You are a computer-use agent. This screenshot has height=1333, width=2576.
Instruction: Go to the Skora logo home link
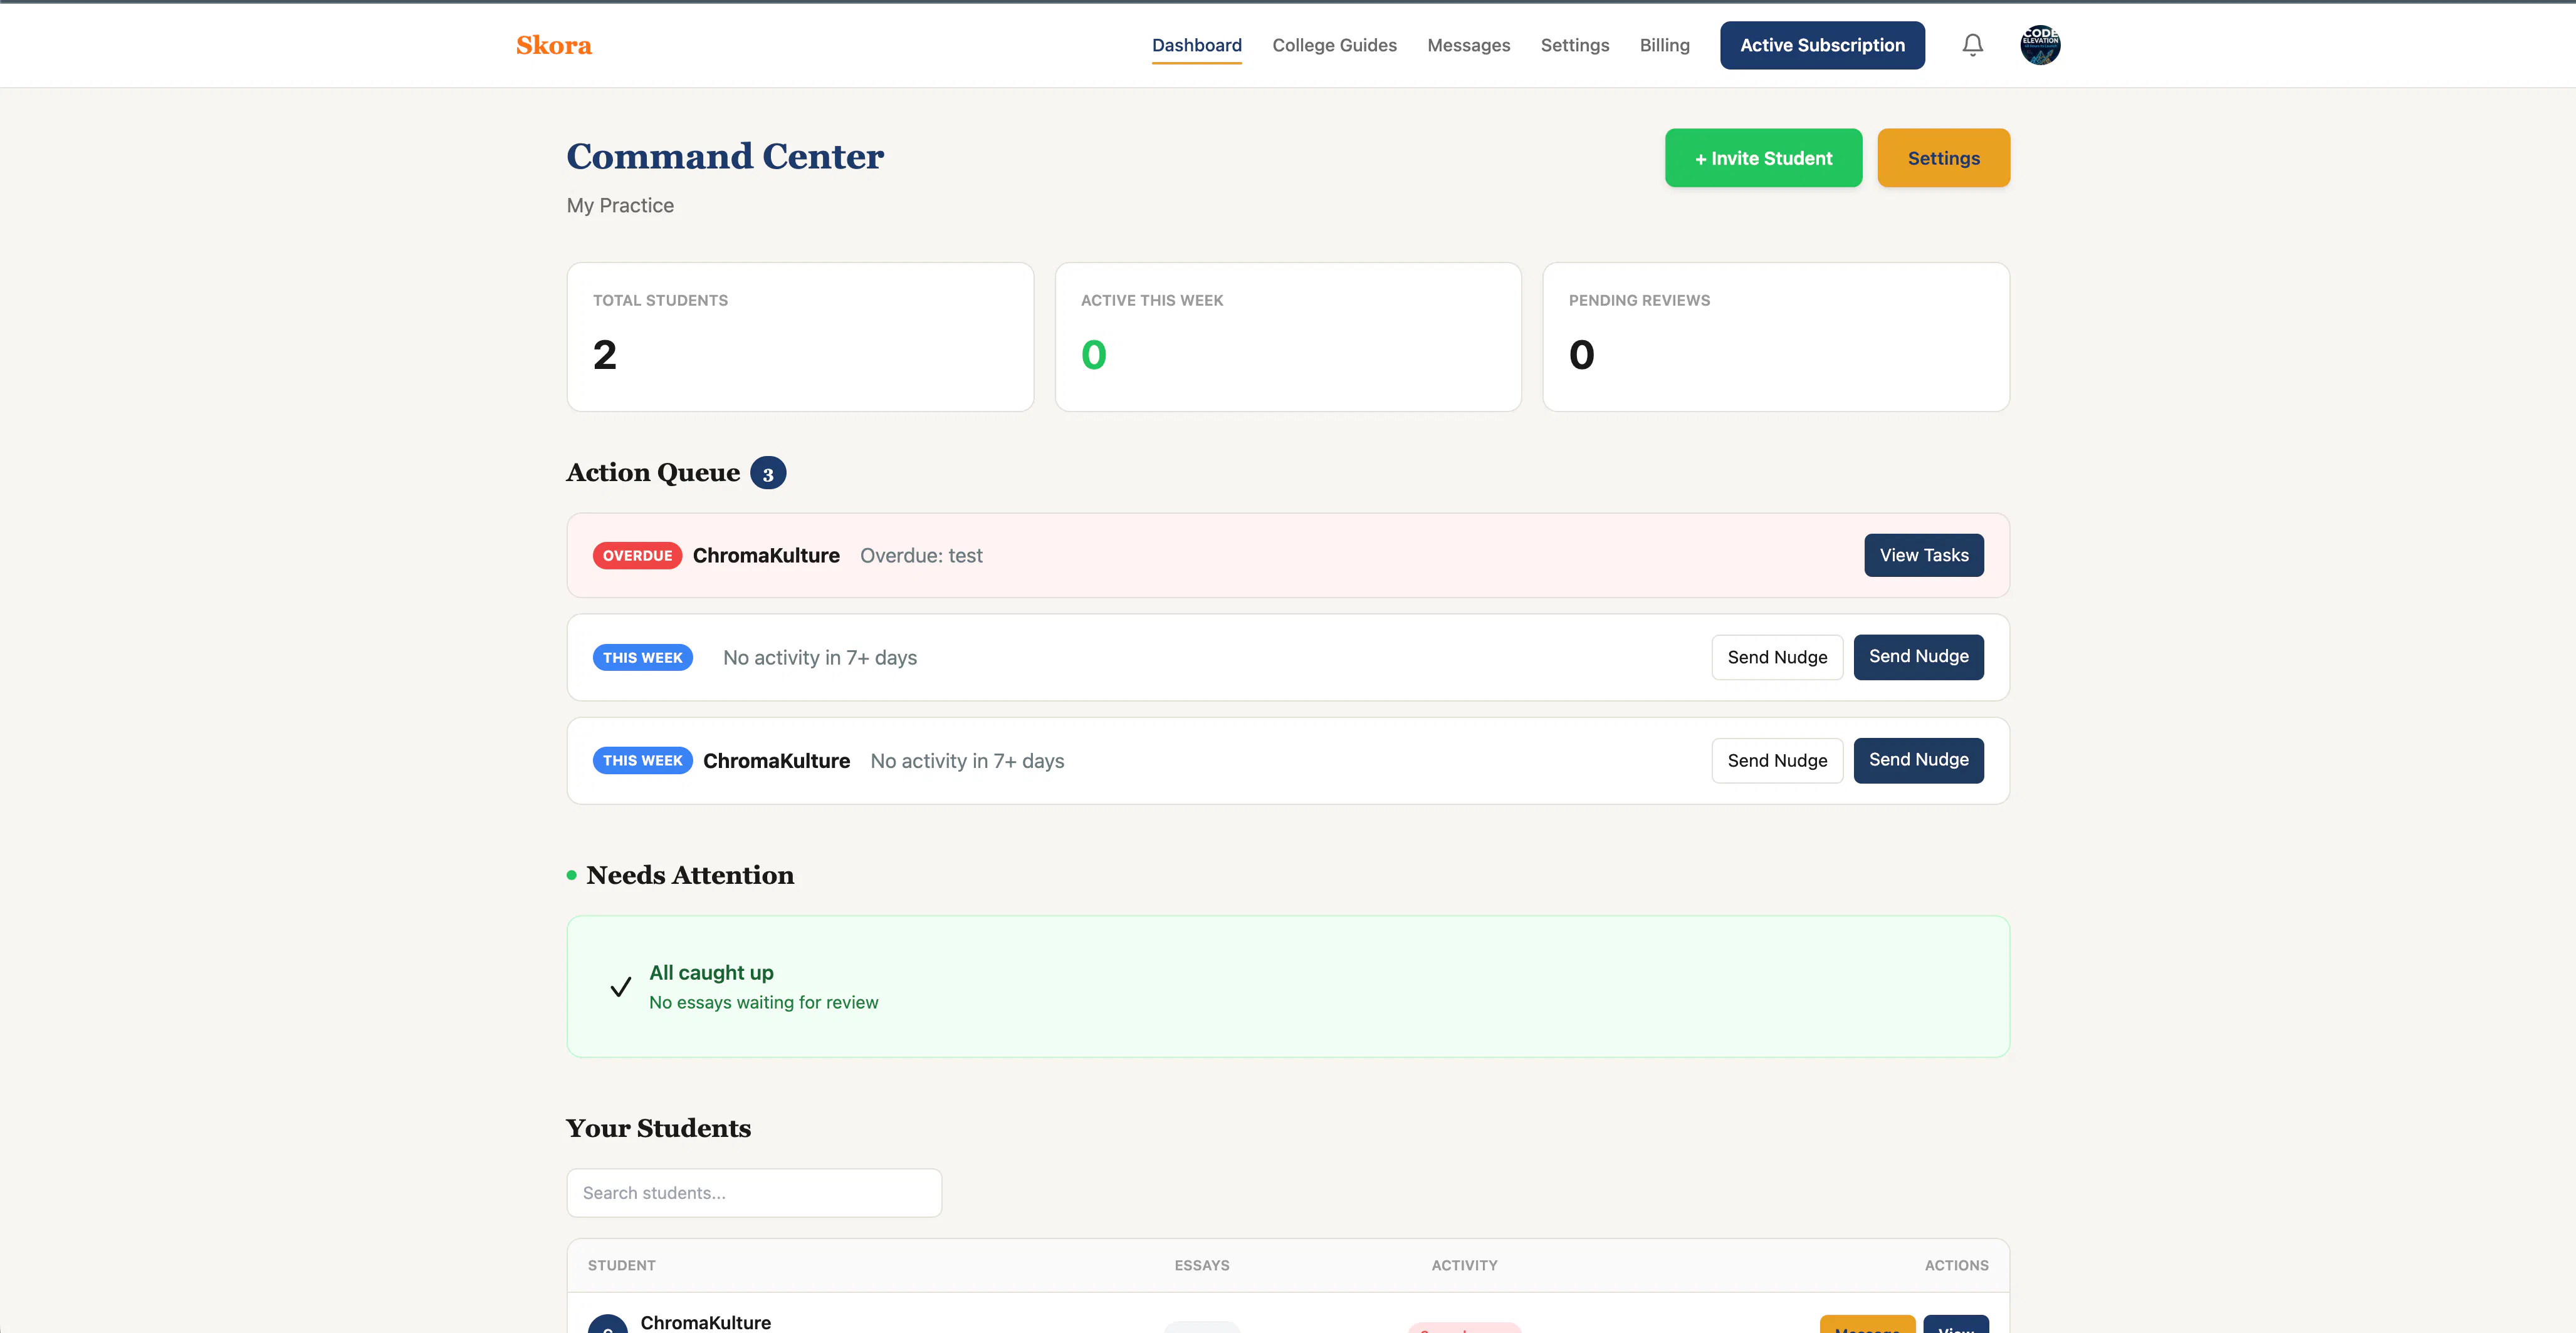click(554, 45)
